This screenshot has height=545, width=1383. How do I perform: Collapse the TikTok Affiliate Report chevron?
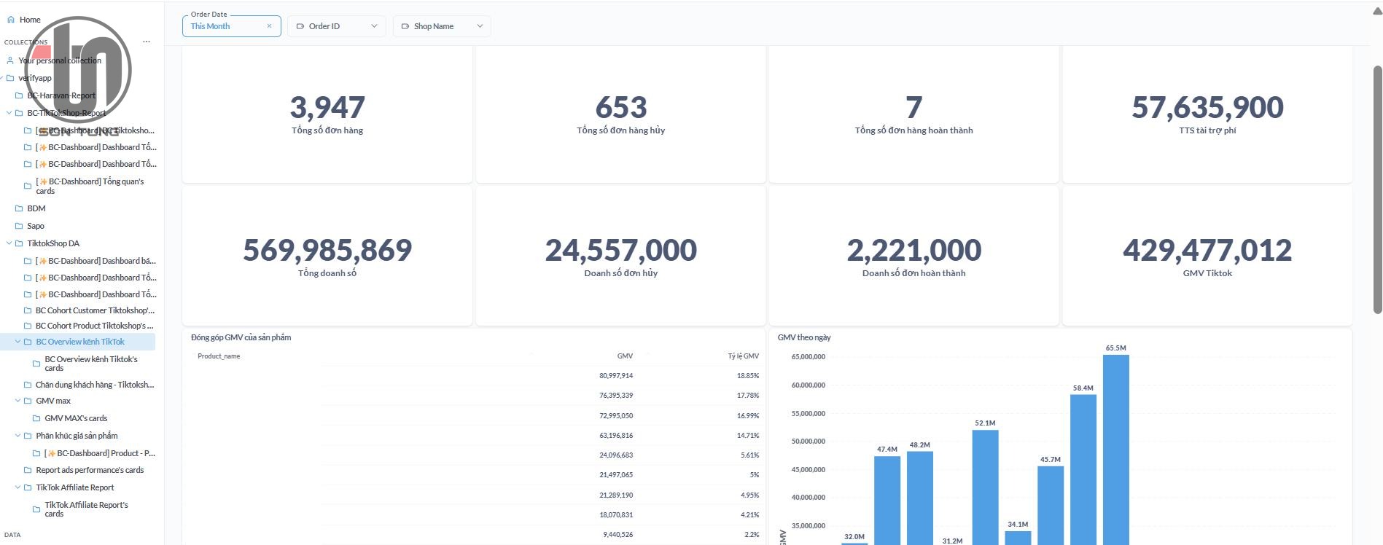17,487
